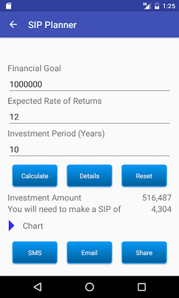
Task: Click the Reset button
Action: click(144, 176)
